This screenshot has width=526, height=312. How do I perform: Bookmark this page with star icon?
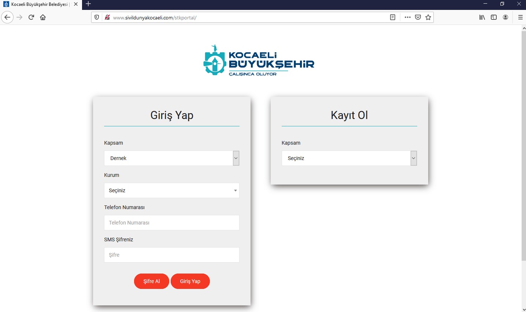(428, 17)
